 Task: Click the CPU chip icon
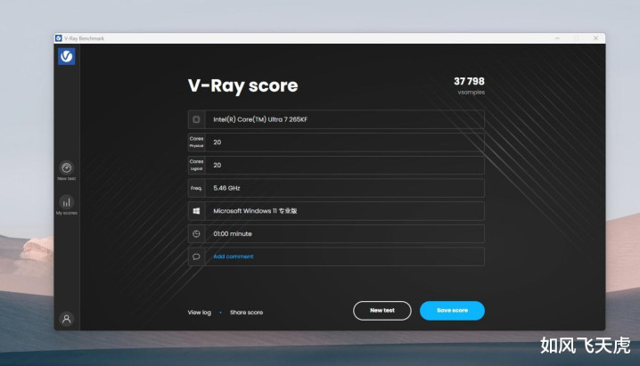click(x=196, y=119)
